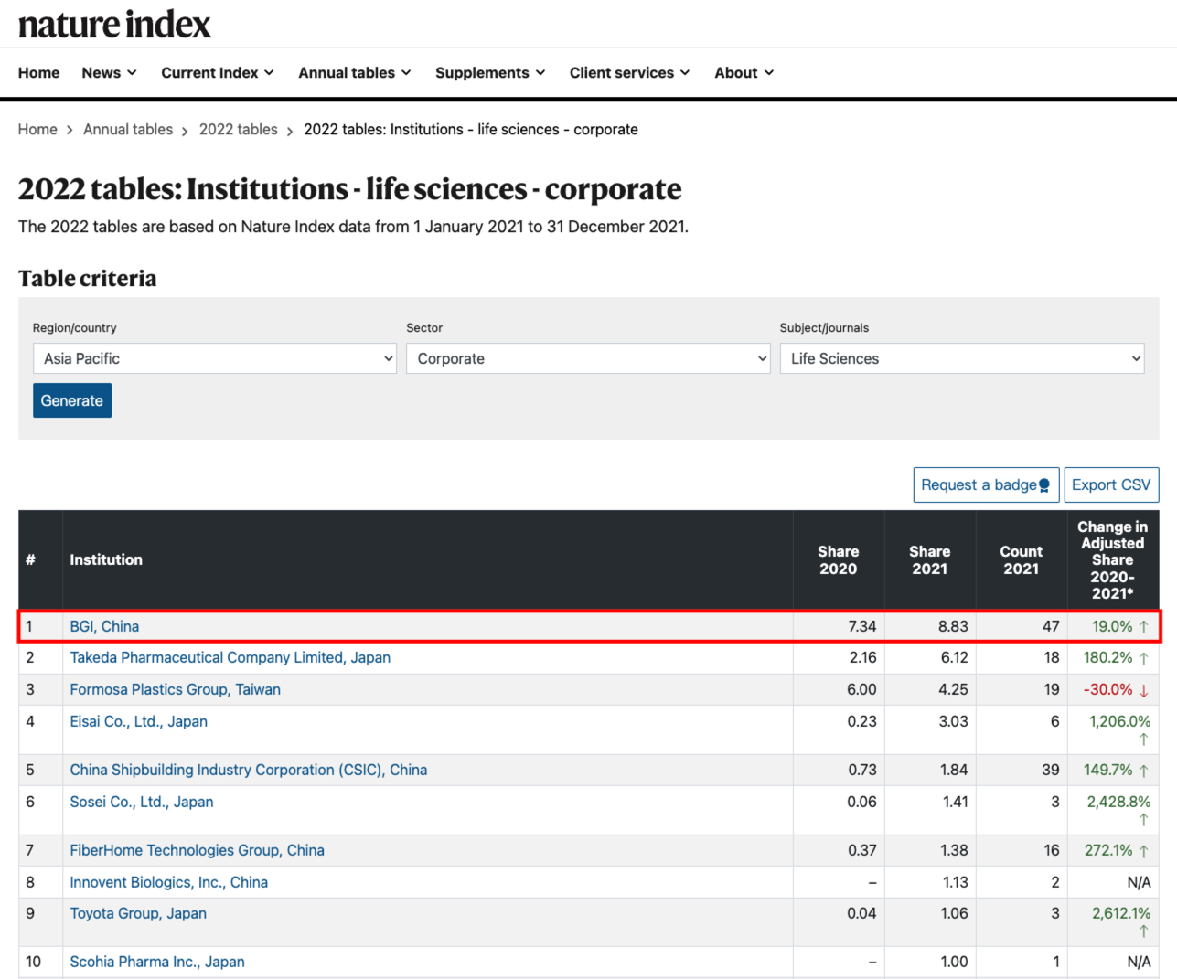Click the Home breadcrumb link
Image resolution: width=1177 pixels, height=979 pixels.
pos(37,130)
